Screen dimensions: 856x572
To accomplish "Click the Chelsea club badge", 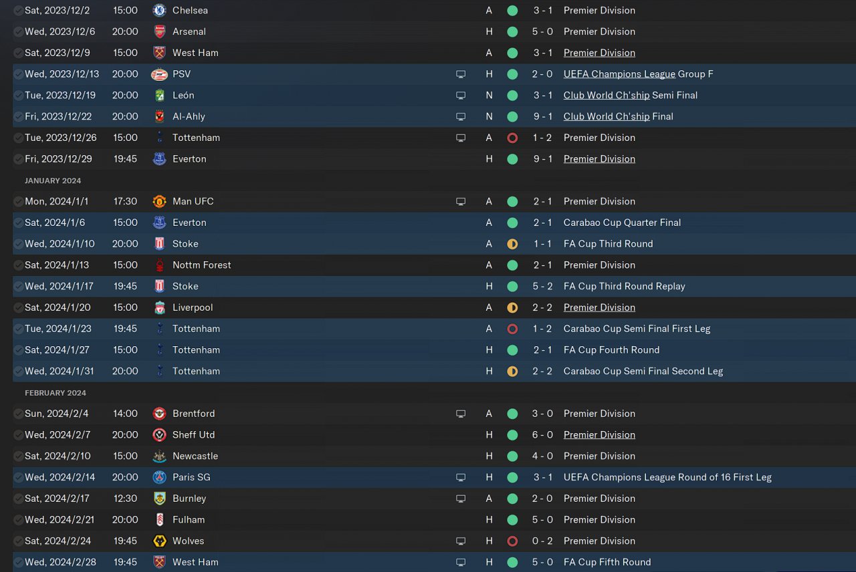I will 159,10.
